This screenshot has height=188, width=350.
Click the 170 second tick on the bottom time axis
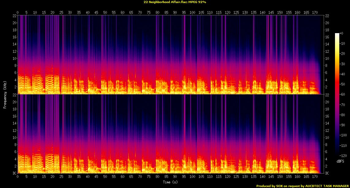pyautogui.click(x=314, y=177)
